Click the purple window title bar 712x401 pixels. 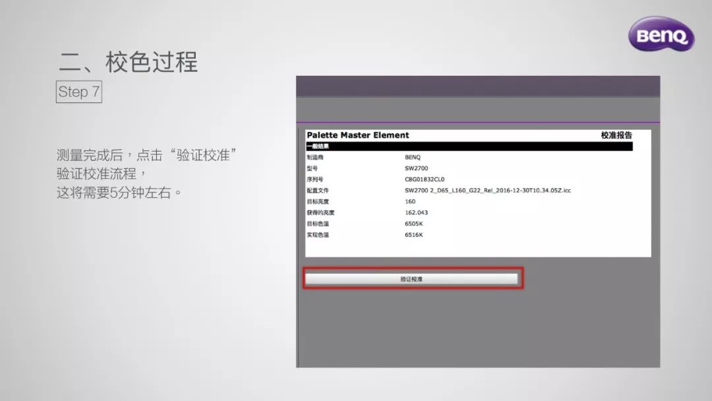pyautogui.click(x=478, y=86)
